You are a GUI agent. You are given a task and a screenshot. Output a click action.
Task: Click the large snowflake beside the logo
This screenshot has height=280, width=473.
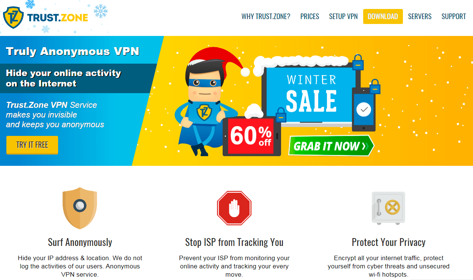(x=100, y=11)
